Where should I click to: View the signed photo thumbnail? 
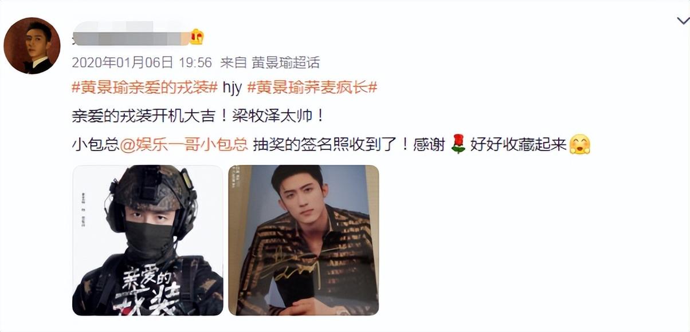coord(303,240)
